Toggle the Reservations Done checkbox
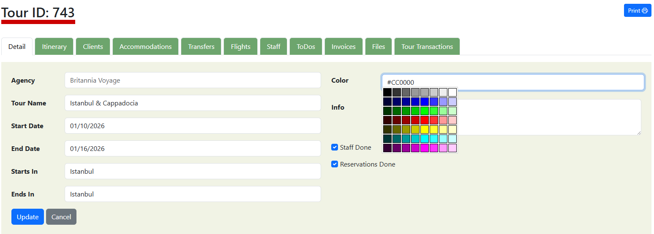The image size is (654, 234). tap(335, 164)
